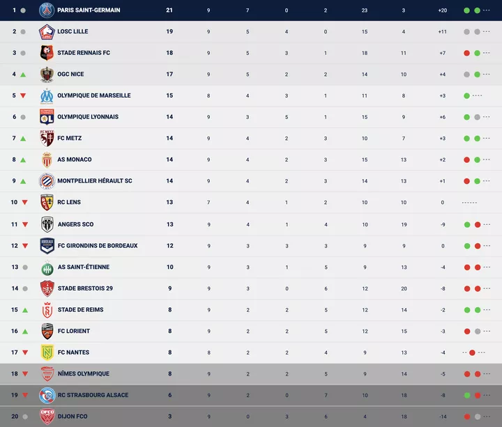Click the Dijon FCO club crest

click(47, 417)
